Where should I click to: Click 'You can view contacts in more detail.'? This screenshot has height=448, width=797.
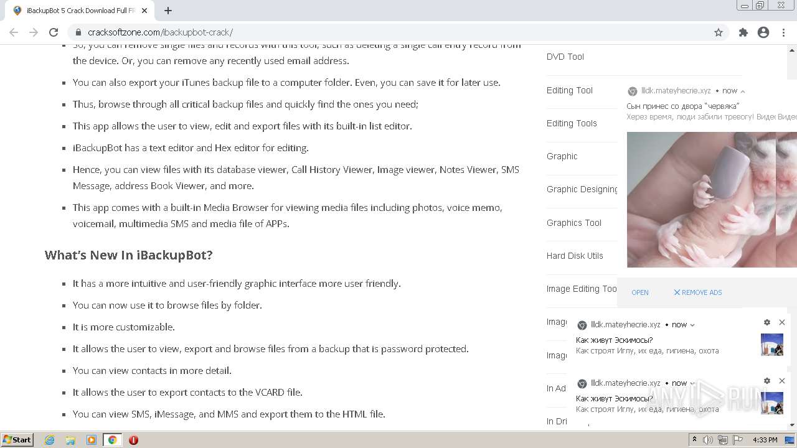click(x=152, y=370)
